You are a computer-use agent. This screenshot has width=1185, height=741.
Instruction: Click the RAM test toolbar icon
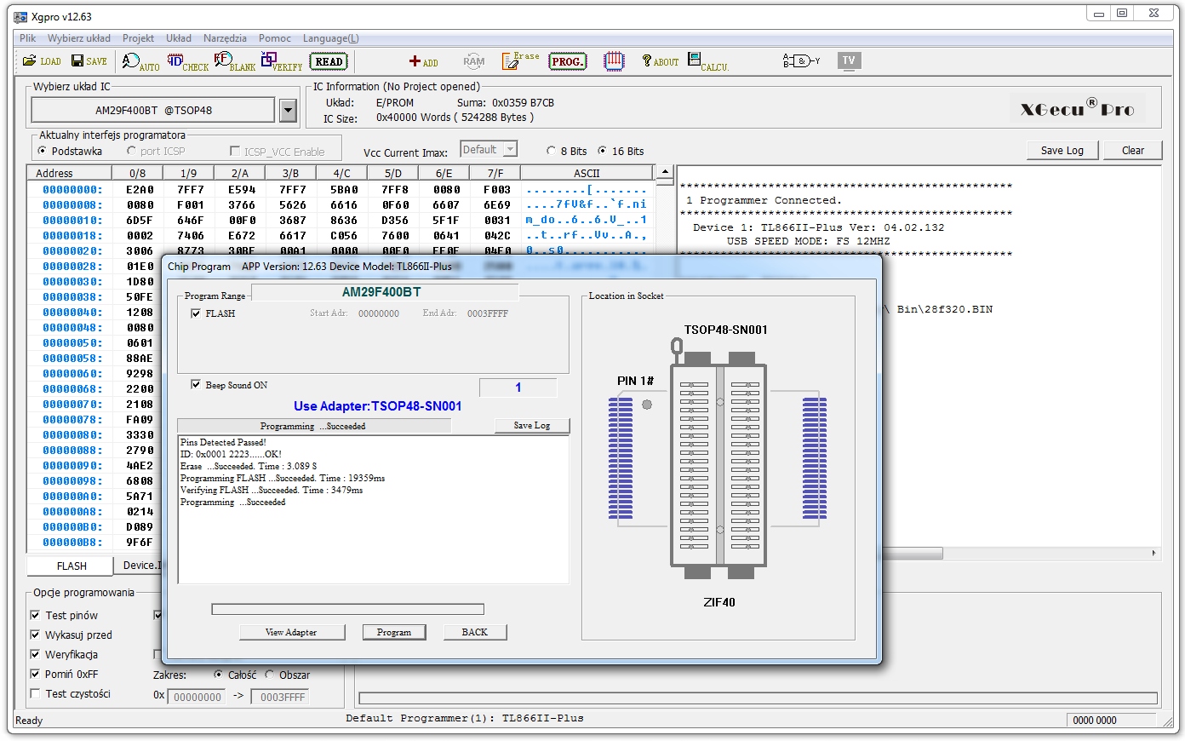(x=474, y=61)
